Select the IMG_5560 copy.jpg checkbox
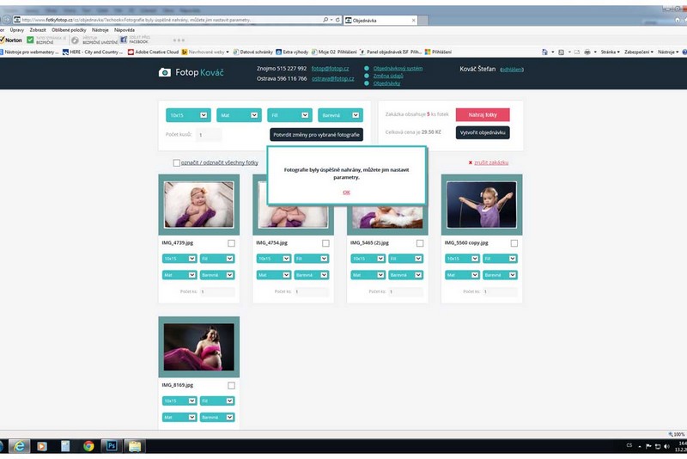687x459 pixels. 514,243
